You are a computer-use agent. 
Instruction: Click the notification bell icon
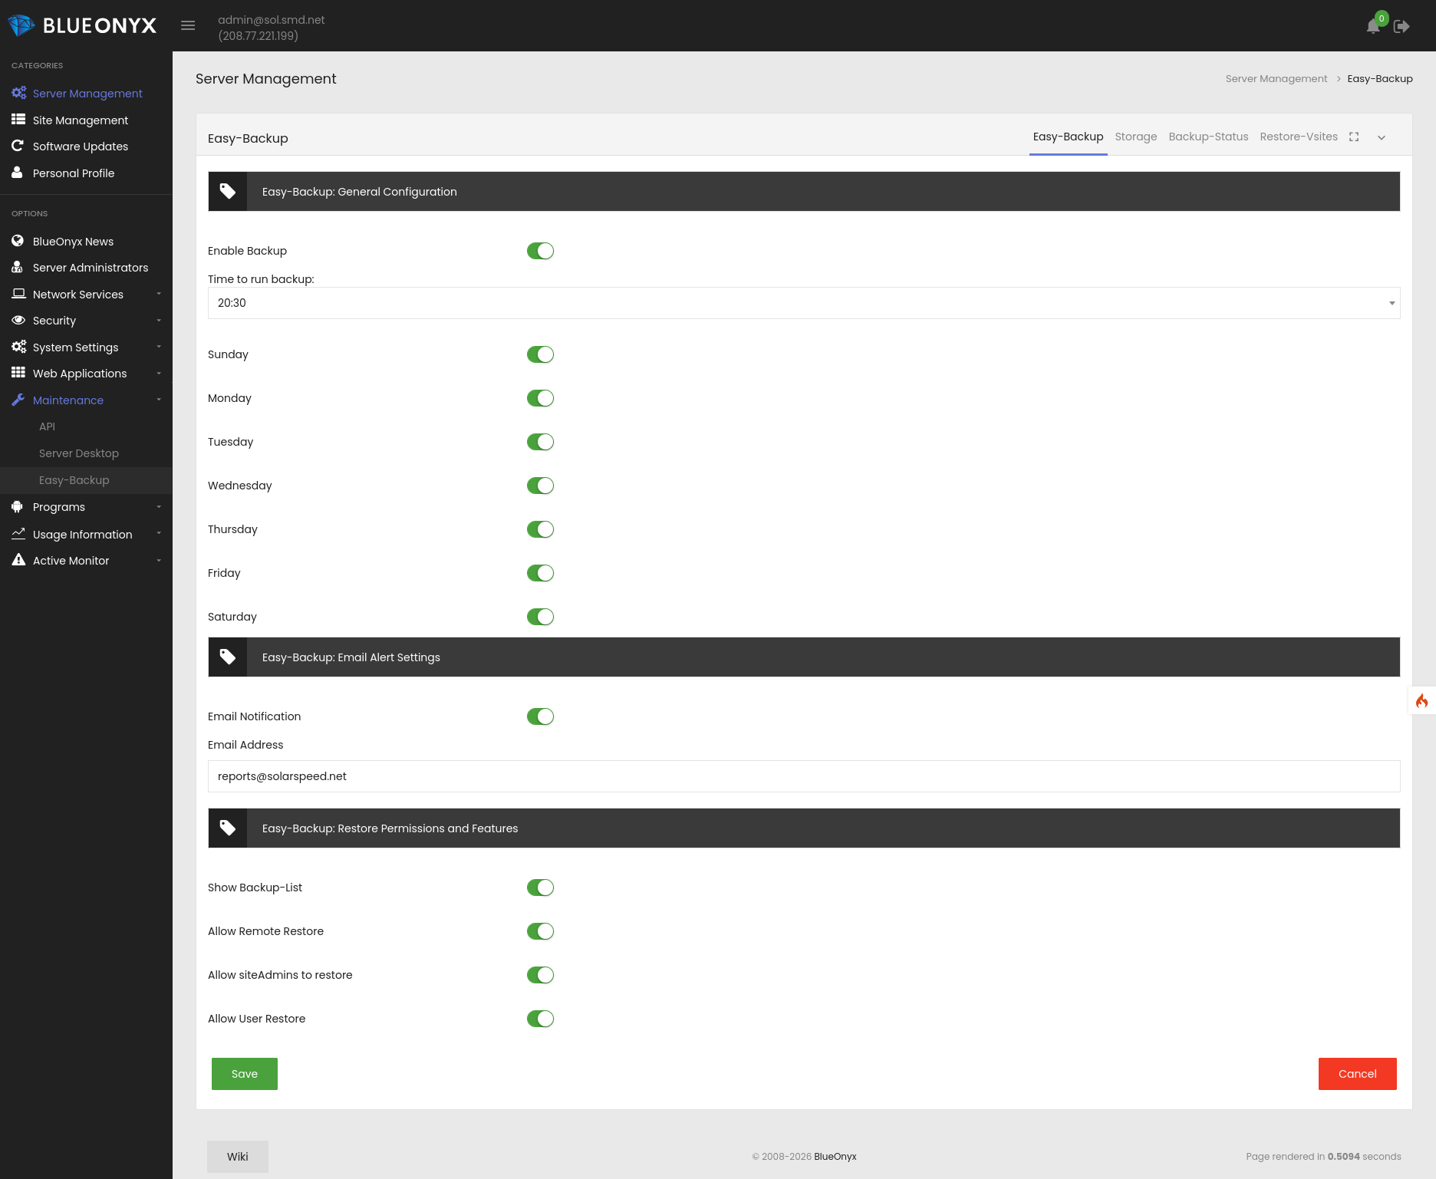[1372, 27]
